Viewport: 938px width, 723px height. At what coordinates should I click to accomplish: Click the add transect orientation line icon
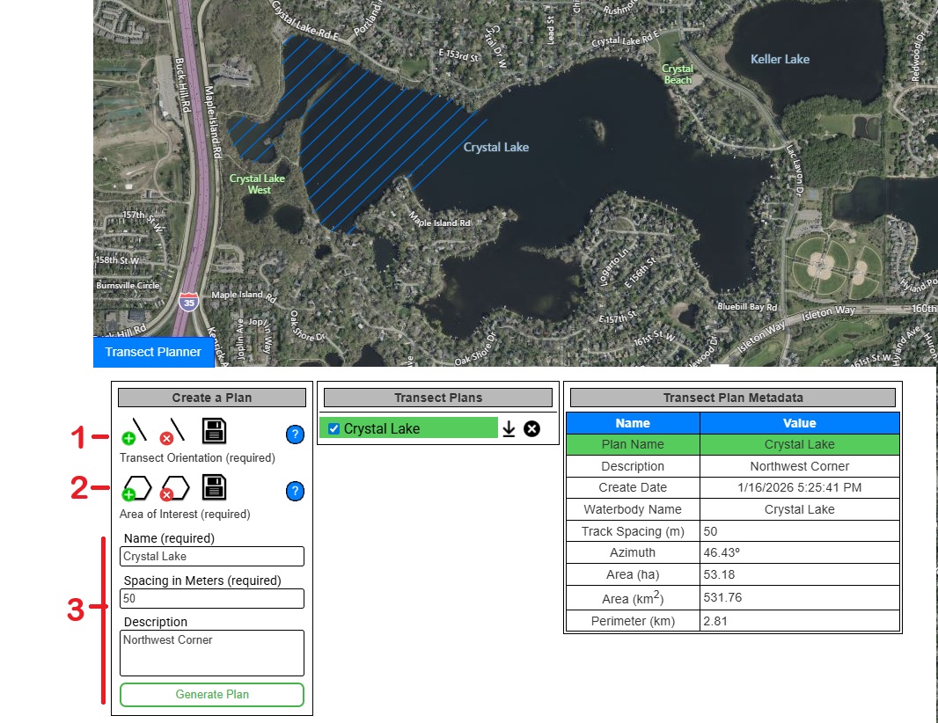click(x=134, y=431)
